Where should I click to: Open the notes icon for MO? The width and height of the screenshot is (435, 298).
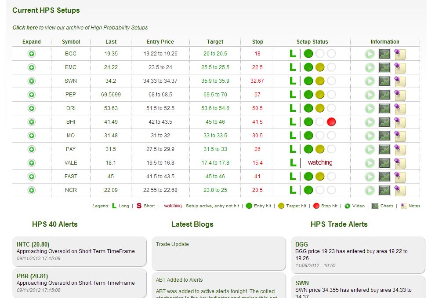click(400, 136)
